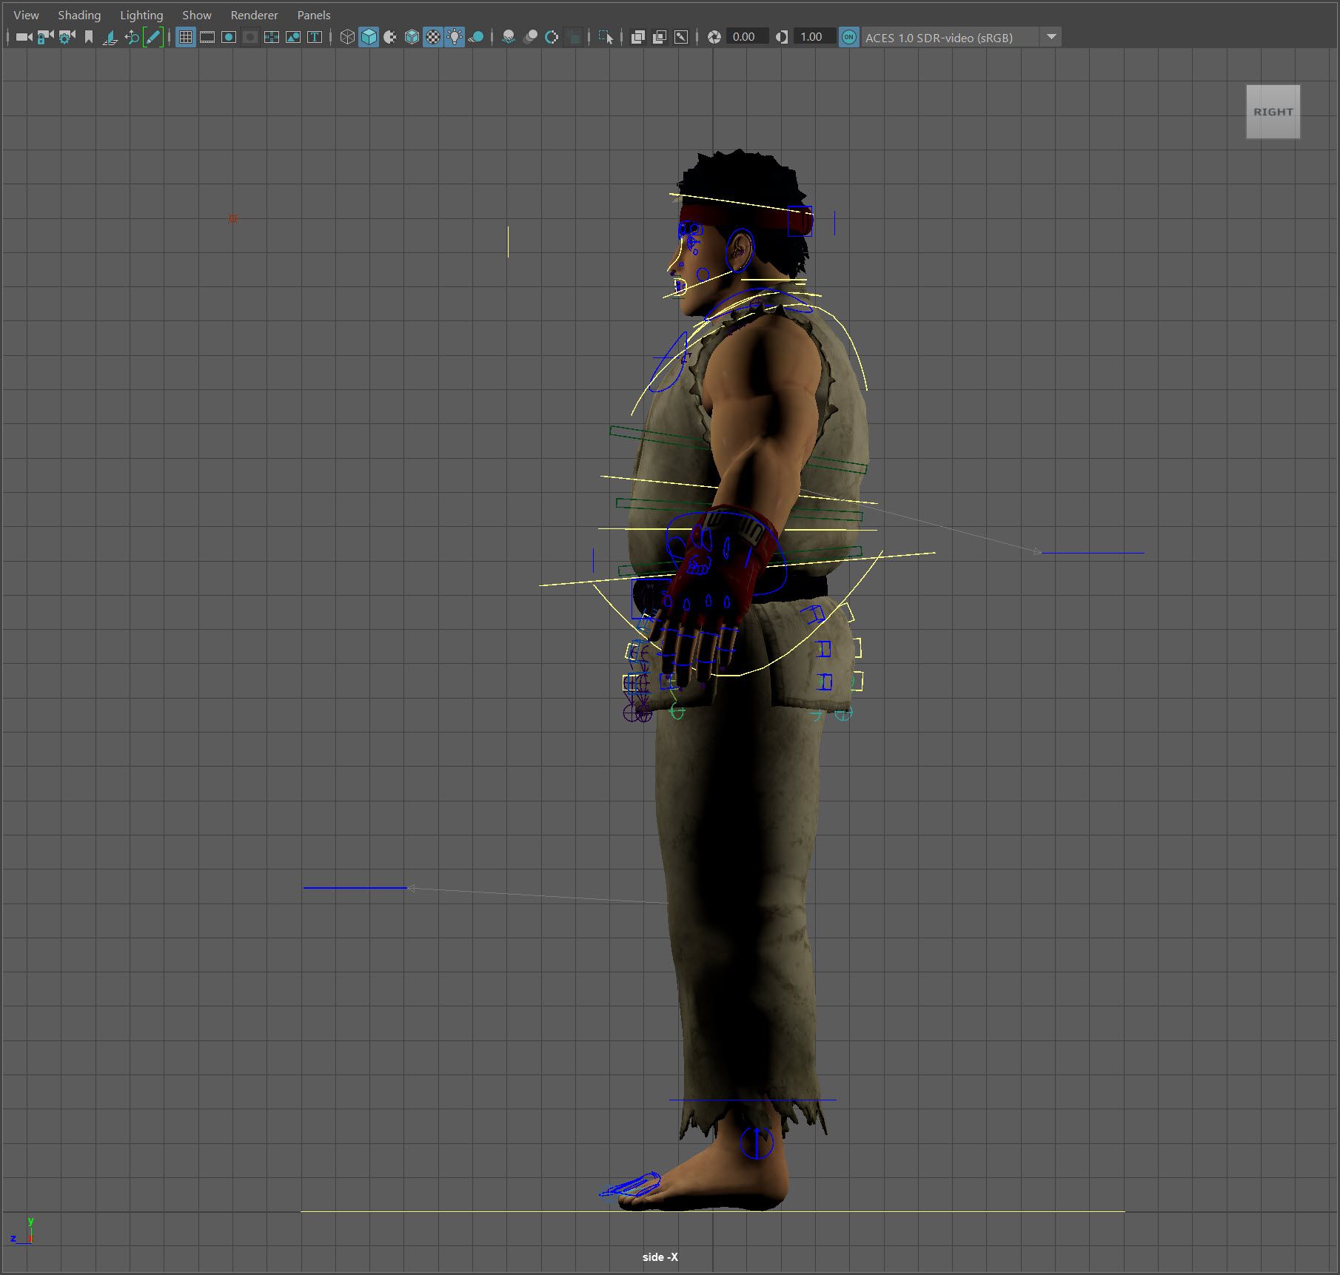Select the blue ankle circle control
Screen dimensions: 1340x1275
tap(757, 1143)
